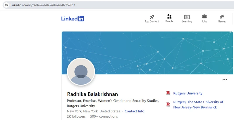Open the Games puzzle icon
Viewport: 234px width, 120px height.
[222, 17]
